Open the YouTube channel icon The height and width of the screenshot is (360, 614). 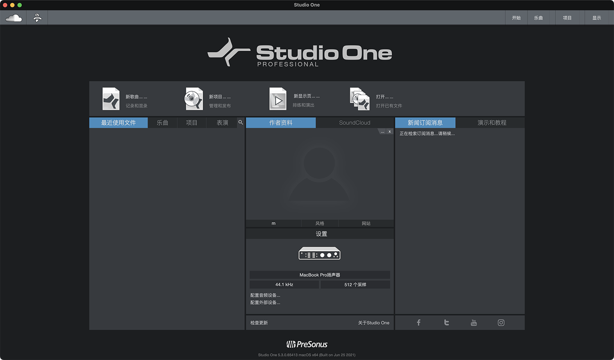(474, 322)
